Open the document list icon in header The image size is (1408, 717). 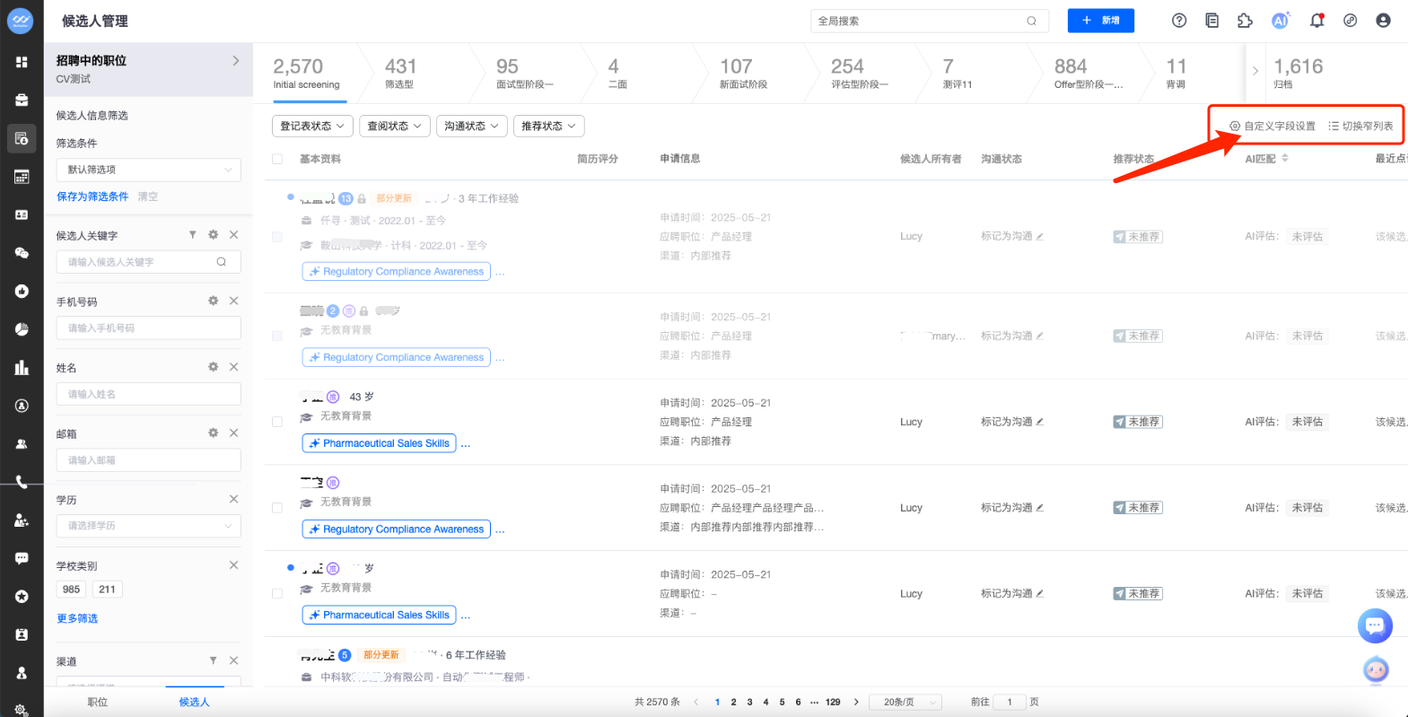pyautogui.click(x=1211, y=21)
